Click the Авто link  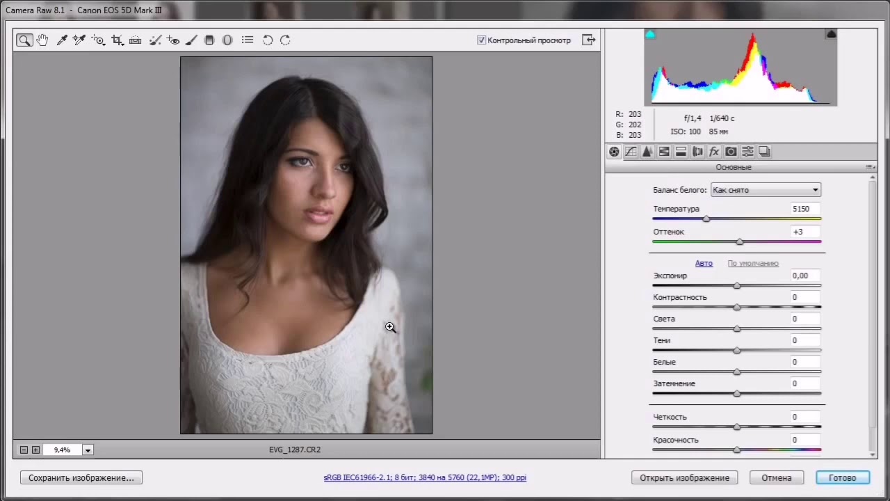704,263
